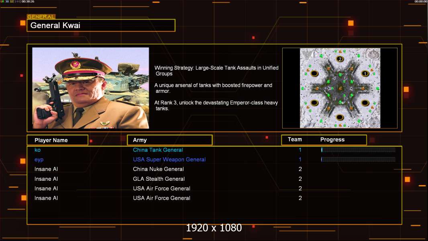The width and height of the screenshot is (428, 241).
Task: Click ko's loading progress bar
Action: [x=358, y=149]
